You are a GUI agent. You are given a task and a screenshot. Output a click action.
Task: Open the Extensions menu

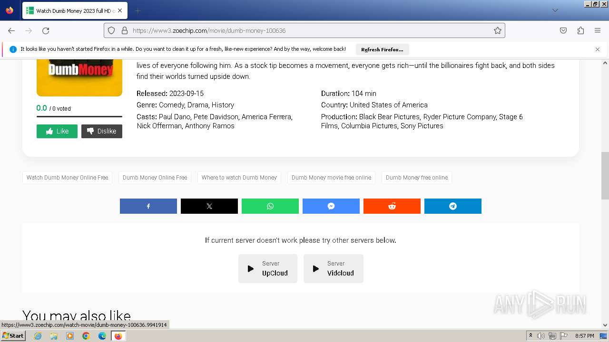(x=580, y=30)
